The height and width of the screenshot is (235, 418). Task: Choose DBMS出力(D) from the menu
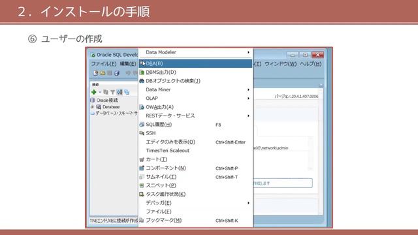pyautogui.click(x=195, y=72)
